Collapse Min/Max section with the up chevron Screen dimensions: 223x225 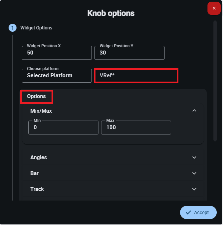(194, 111)
